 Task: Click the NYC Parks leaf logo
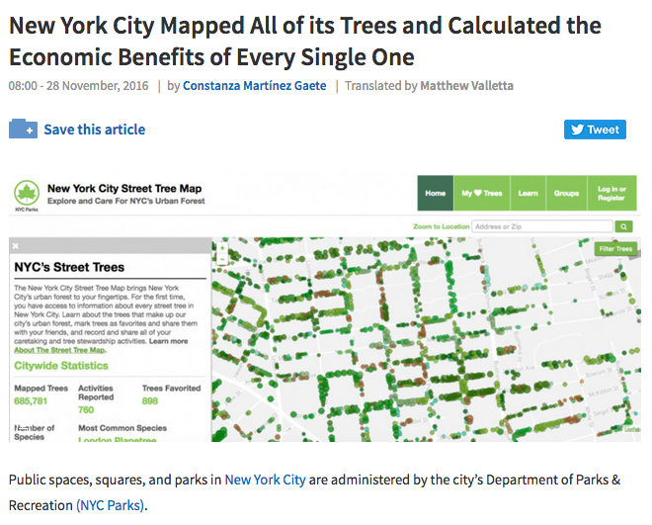[x=27, y=193]
